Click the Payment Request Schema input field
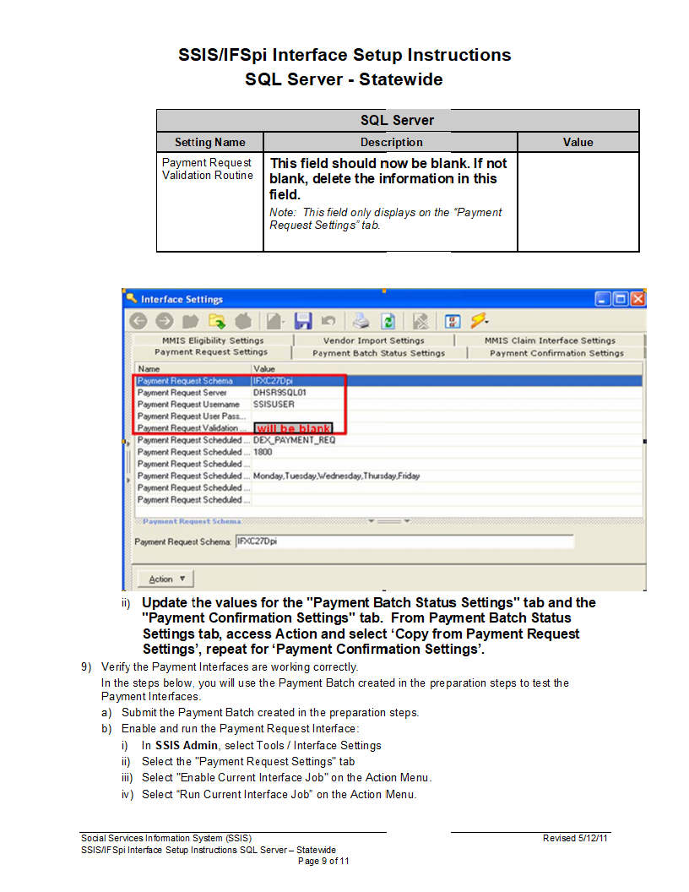689x892 pixels. point(404,541)
